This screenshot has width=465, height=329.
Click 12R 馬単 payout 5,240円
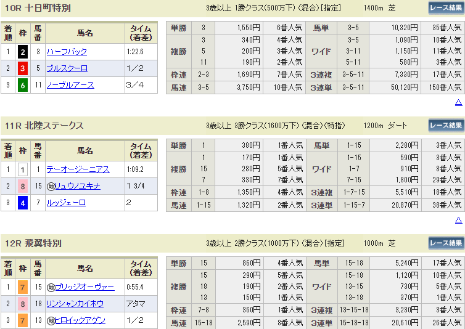click(407, 263)
